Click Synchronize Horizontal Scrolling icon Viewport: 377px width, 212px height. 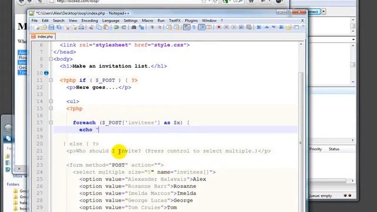(177, 28)
